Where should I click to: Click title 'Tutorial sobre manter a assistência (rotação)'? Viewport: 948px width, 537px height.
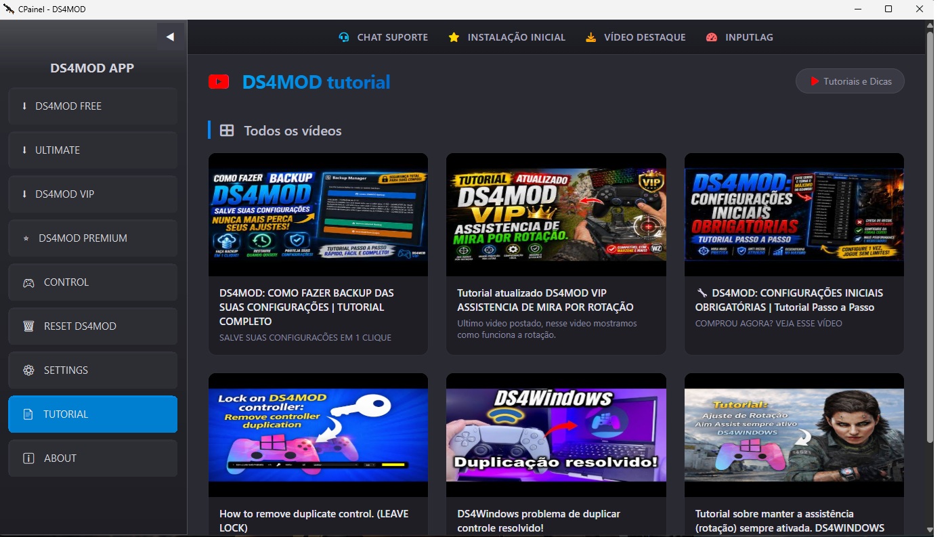click(x=790, y=521)
